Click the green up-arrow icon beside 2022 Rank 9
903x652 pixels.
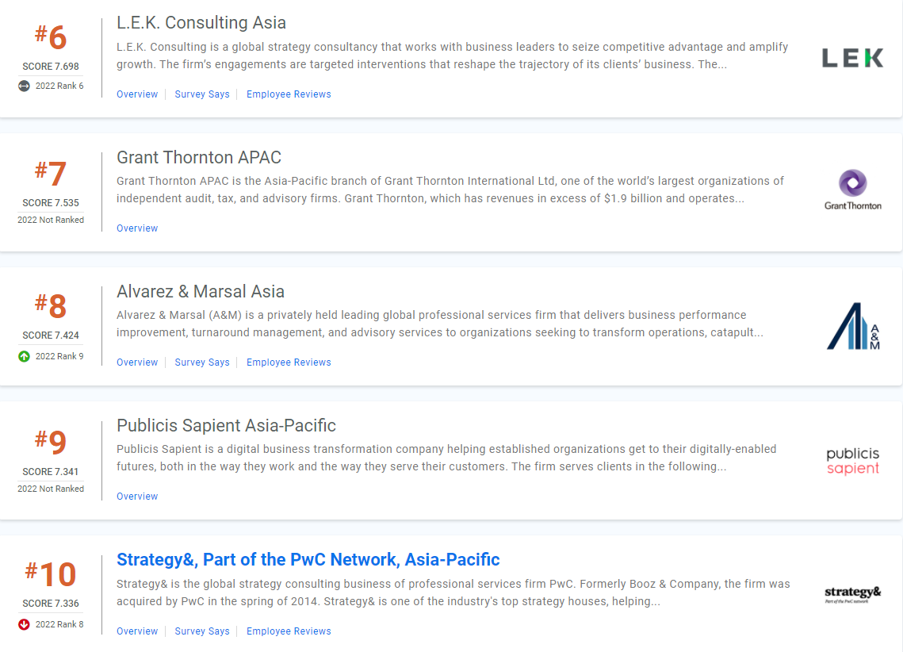pyautogui.click(x=25, y=356)
